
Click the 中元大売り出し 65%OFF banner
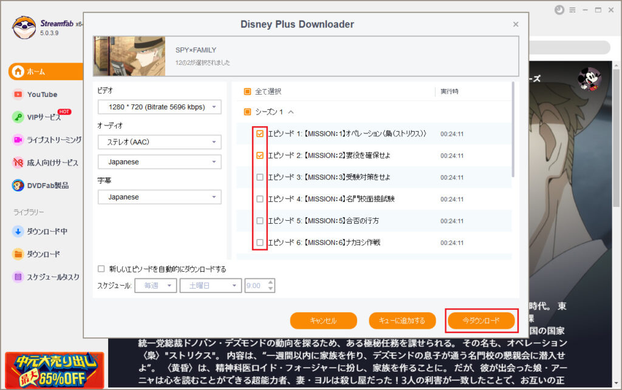pos(55,370)
